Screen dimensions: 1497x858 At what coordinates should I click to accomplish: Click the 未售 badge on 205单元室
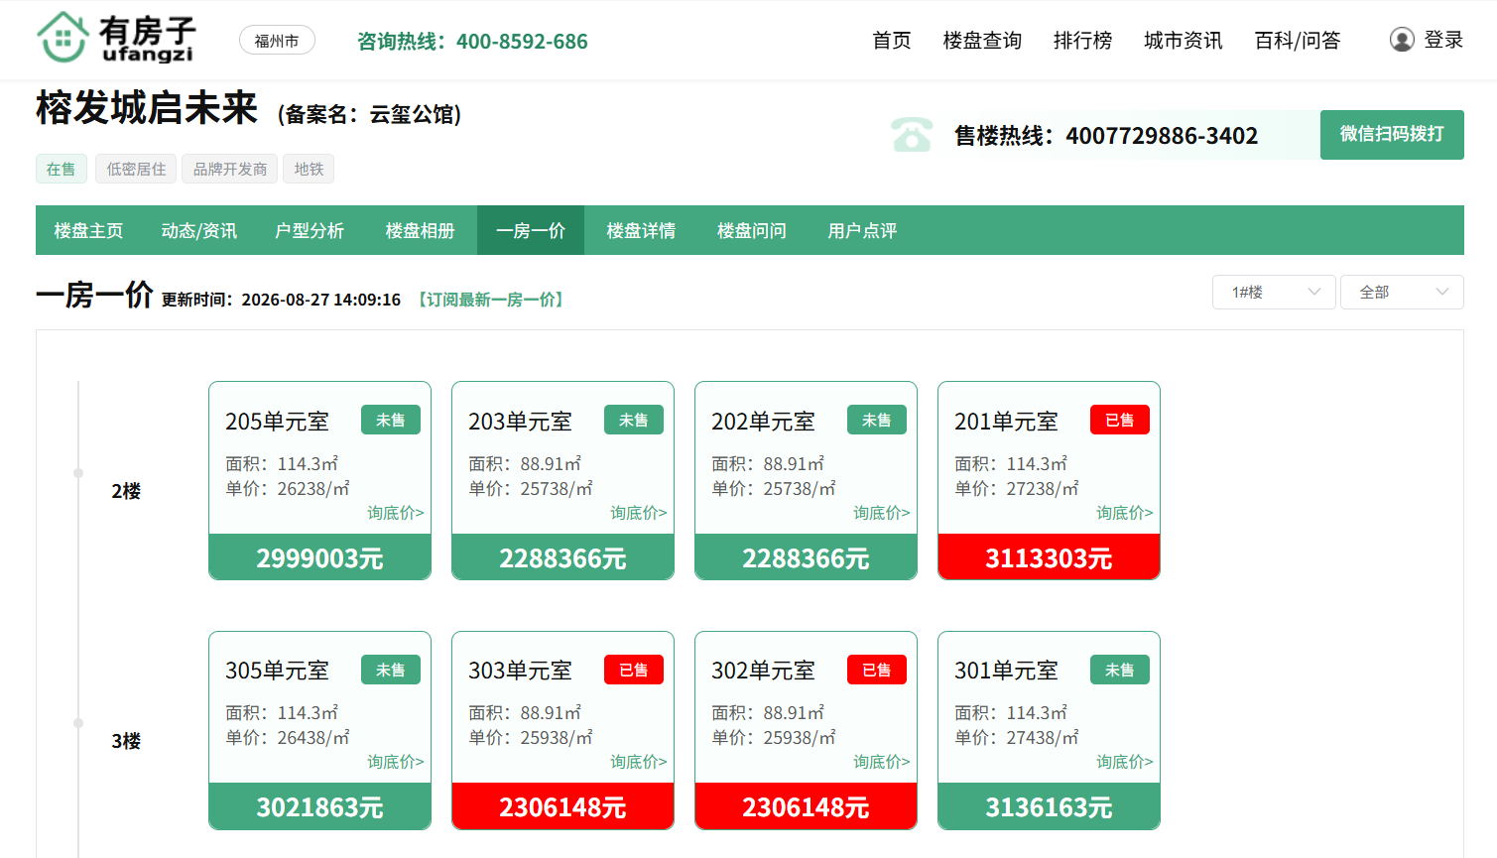391,420
